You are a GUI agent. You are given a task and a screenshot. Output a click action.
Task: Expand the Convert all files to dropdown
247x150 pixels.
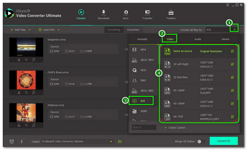point(235,30)
